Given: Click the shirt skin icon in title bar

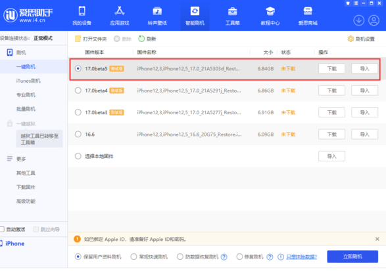Looking at the screenshot, I should coord(348,3).
